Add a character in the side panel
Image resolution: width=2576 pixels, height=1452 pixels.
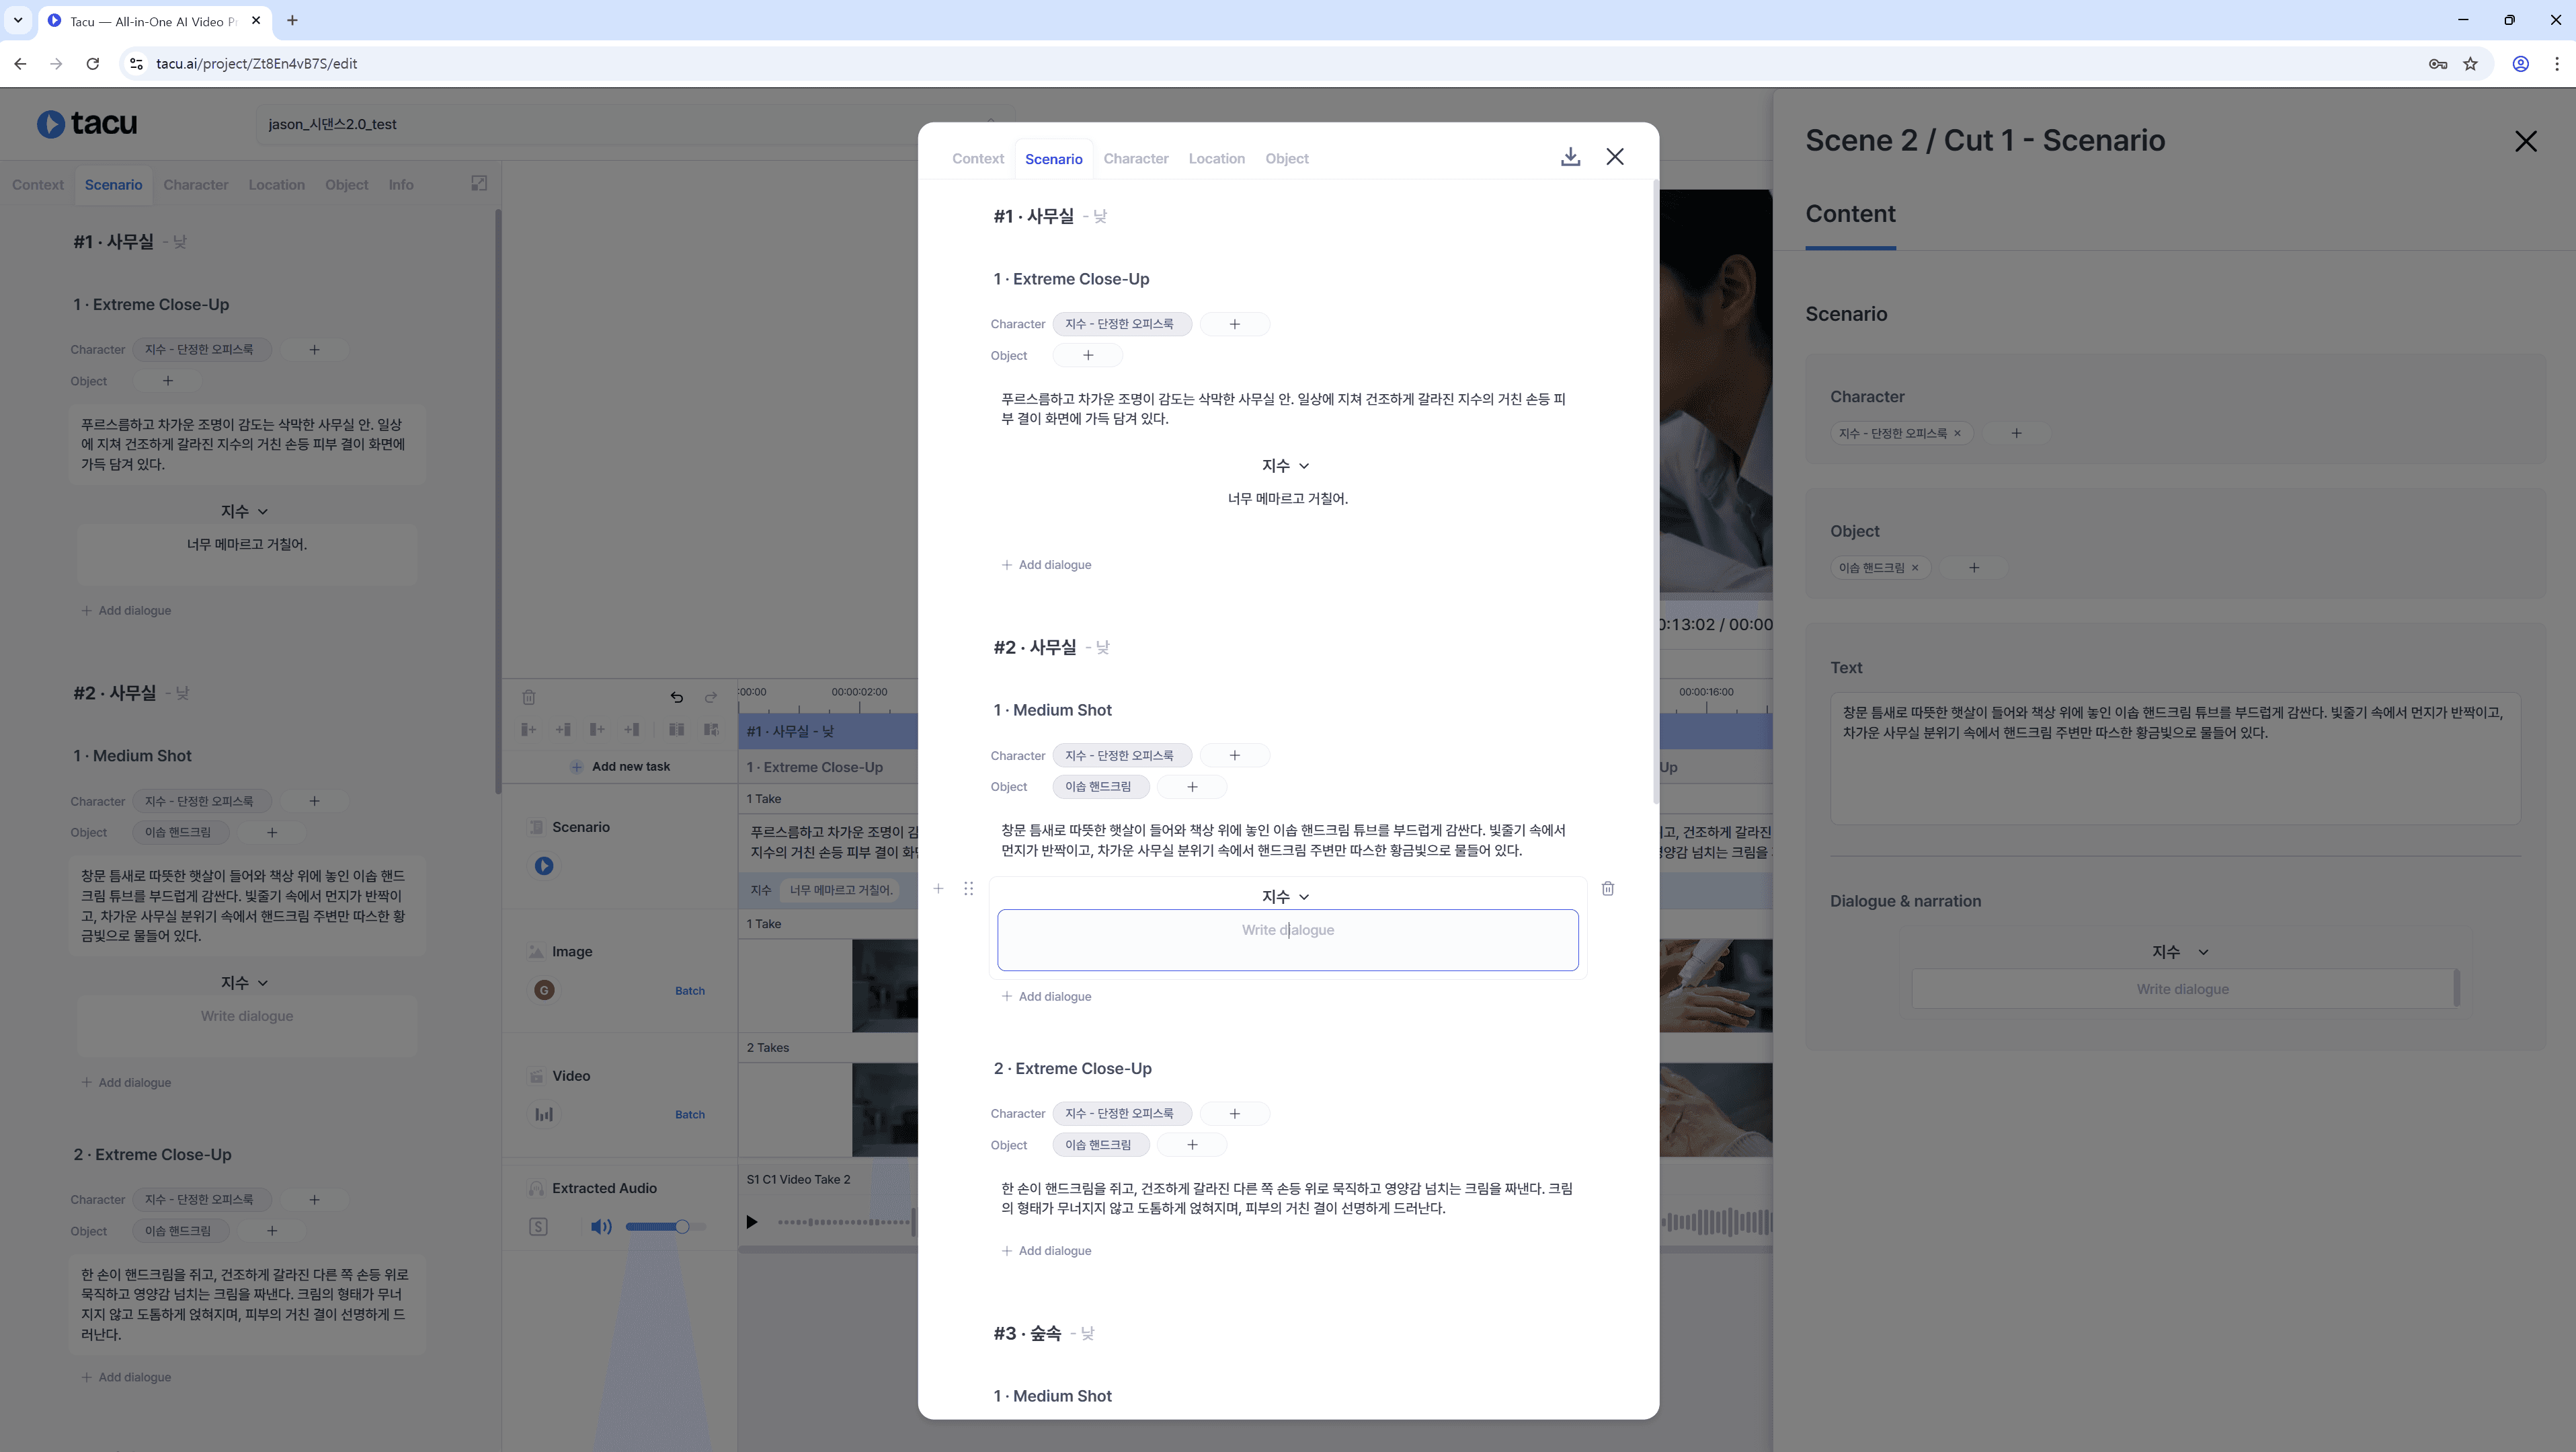click(2016, 433)
